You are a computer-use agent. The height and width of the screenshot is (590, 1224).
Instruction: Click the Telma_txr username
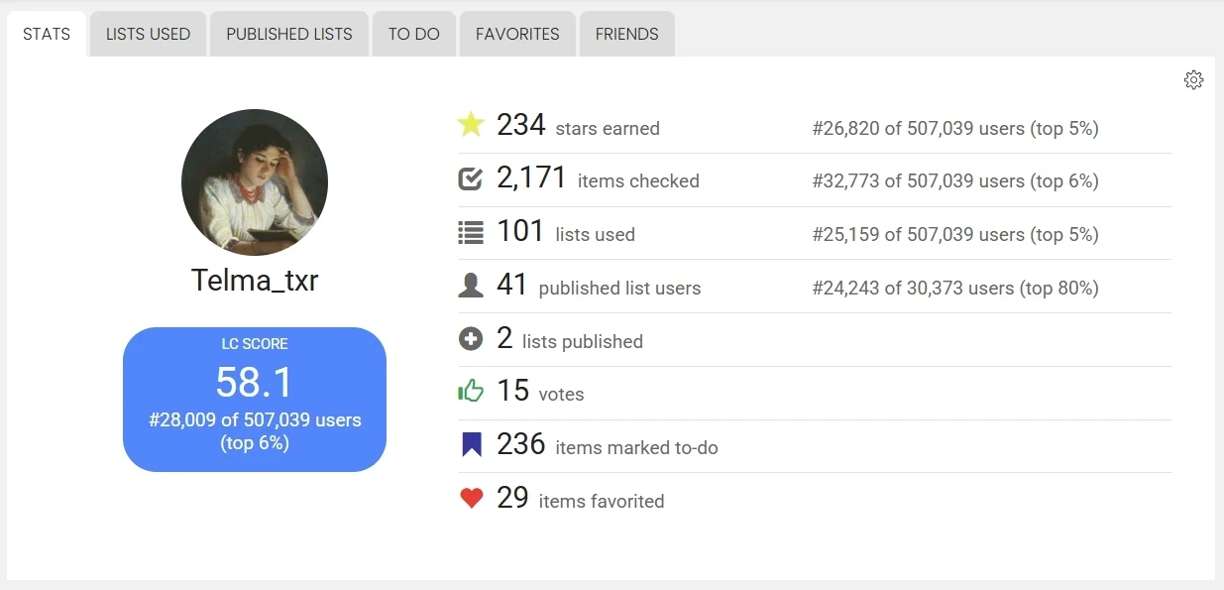[x=255, y=281]
